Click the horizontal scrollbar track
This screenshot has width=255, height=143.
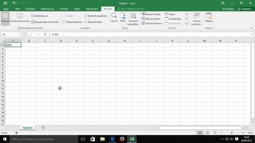[x=200, y=128]
